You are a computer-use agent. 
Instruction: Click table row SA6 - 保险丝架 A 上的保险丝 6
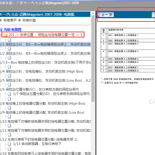[128, 63]
